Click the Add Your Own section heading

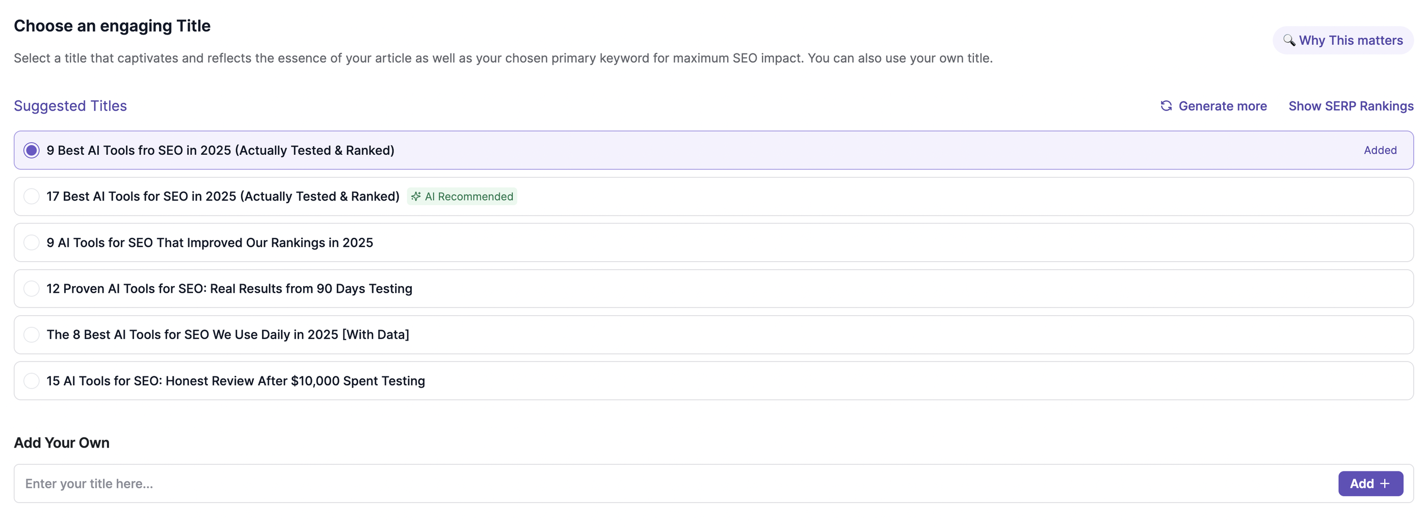click(x=62, y=442)
